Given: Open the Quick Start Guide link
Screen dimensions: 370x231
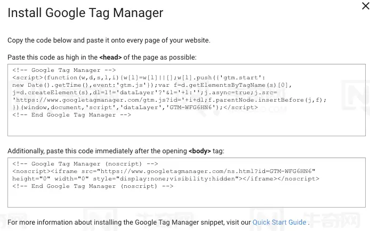Looking at the screenshot, I should coord(279,222).
